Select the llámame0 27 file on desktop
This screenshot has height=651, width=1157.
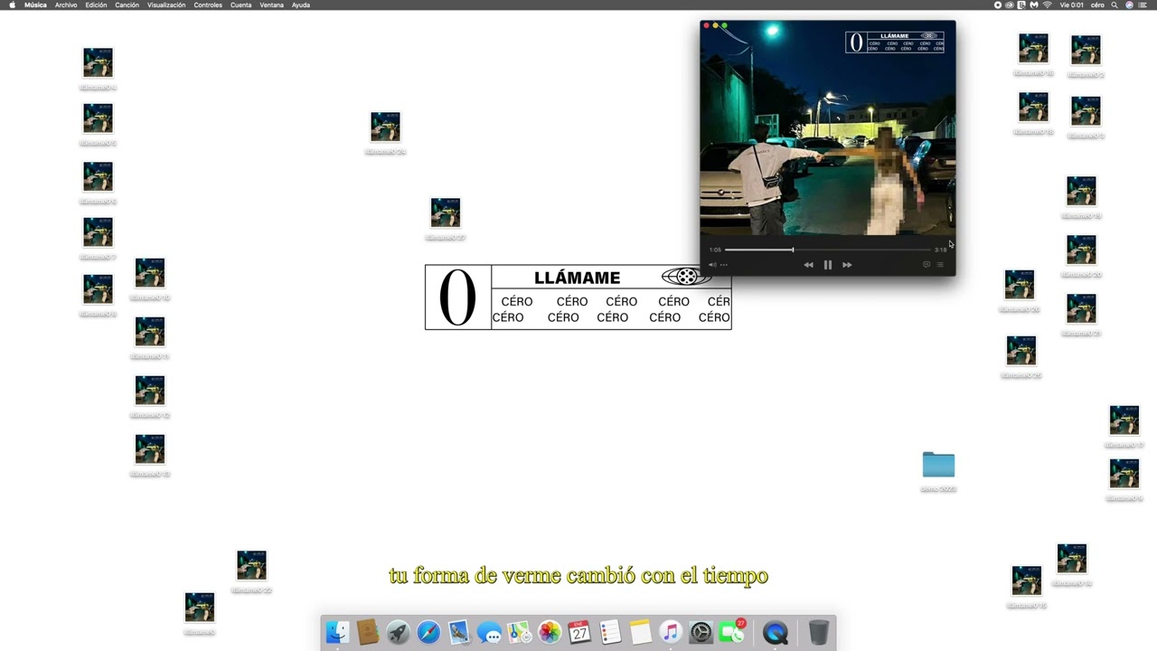pyautogui.click(x=446, y=212)
